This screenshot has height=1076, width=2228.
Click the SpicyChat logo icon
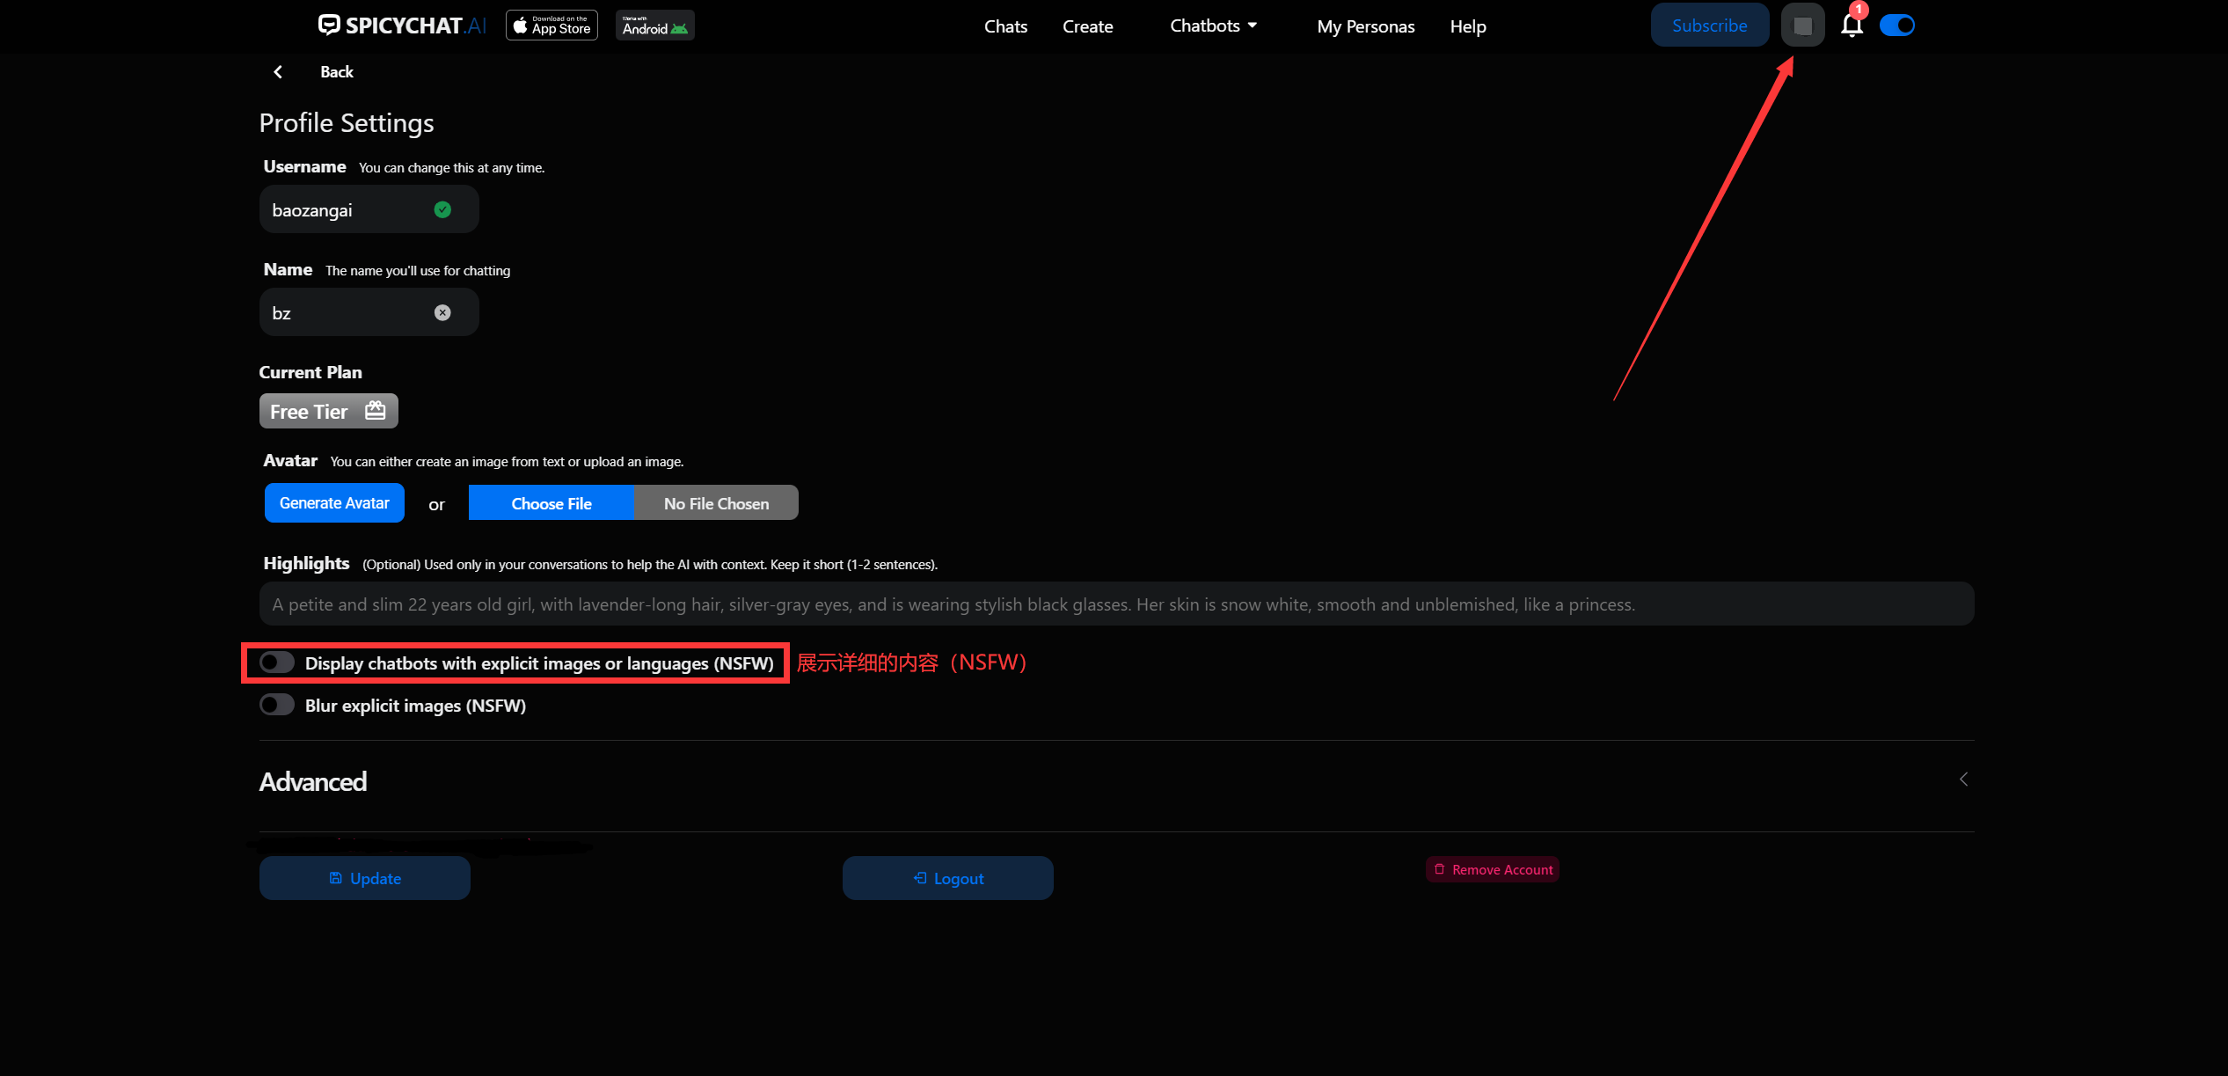tap(329, 25)
